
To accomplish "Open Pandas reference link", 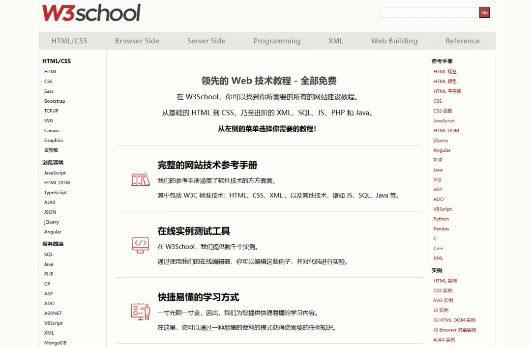I will coord(441,229).
